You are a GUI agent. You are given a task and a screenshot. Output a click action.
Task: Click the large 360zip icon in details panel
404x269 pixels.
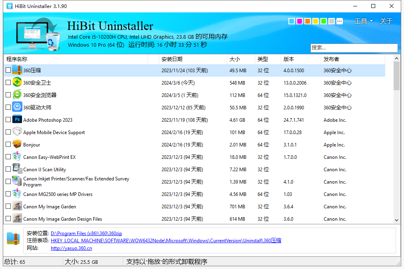13,238
